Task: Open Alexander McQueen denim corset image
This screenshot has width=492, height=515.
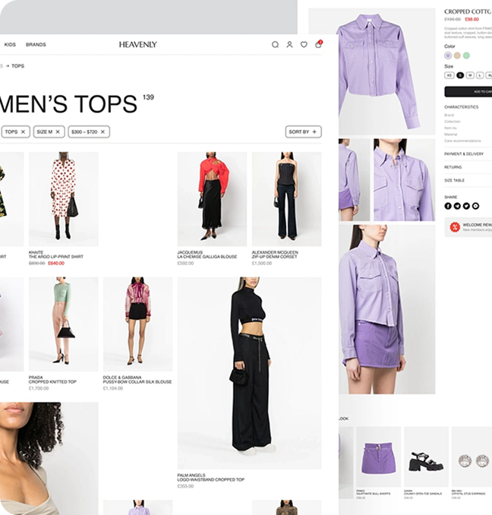Action: [x=286, y=199]
